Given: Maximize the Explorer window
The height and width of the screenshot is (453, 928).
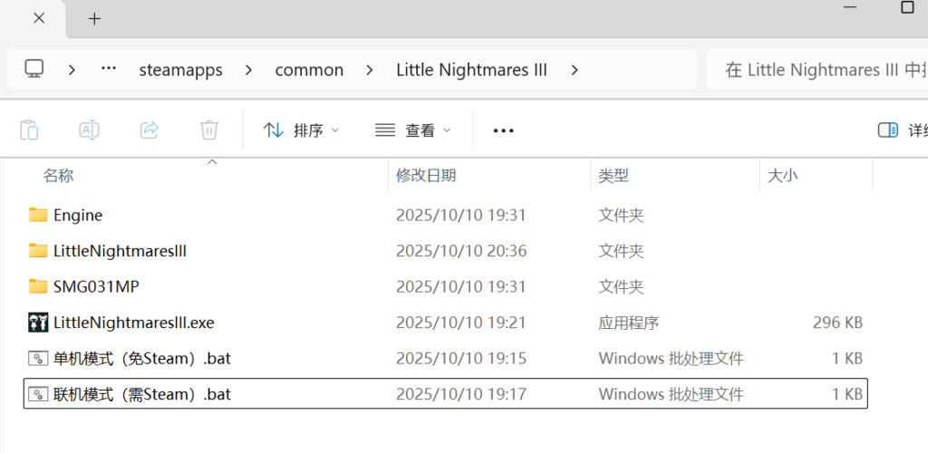Looking at the screenshot, I should pos(907,7).
